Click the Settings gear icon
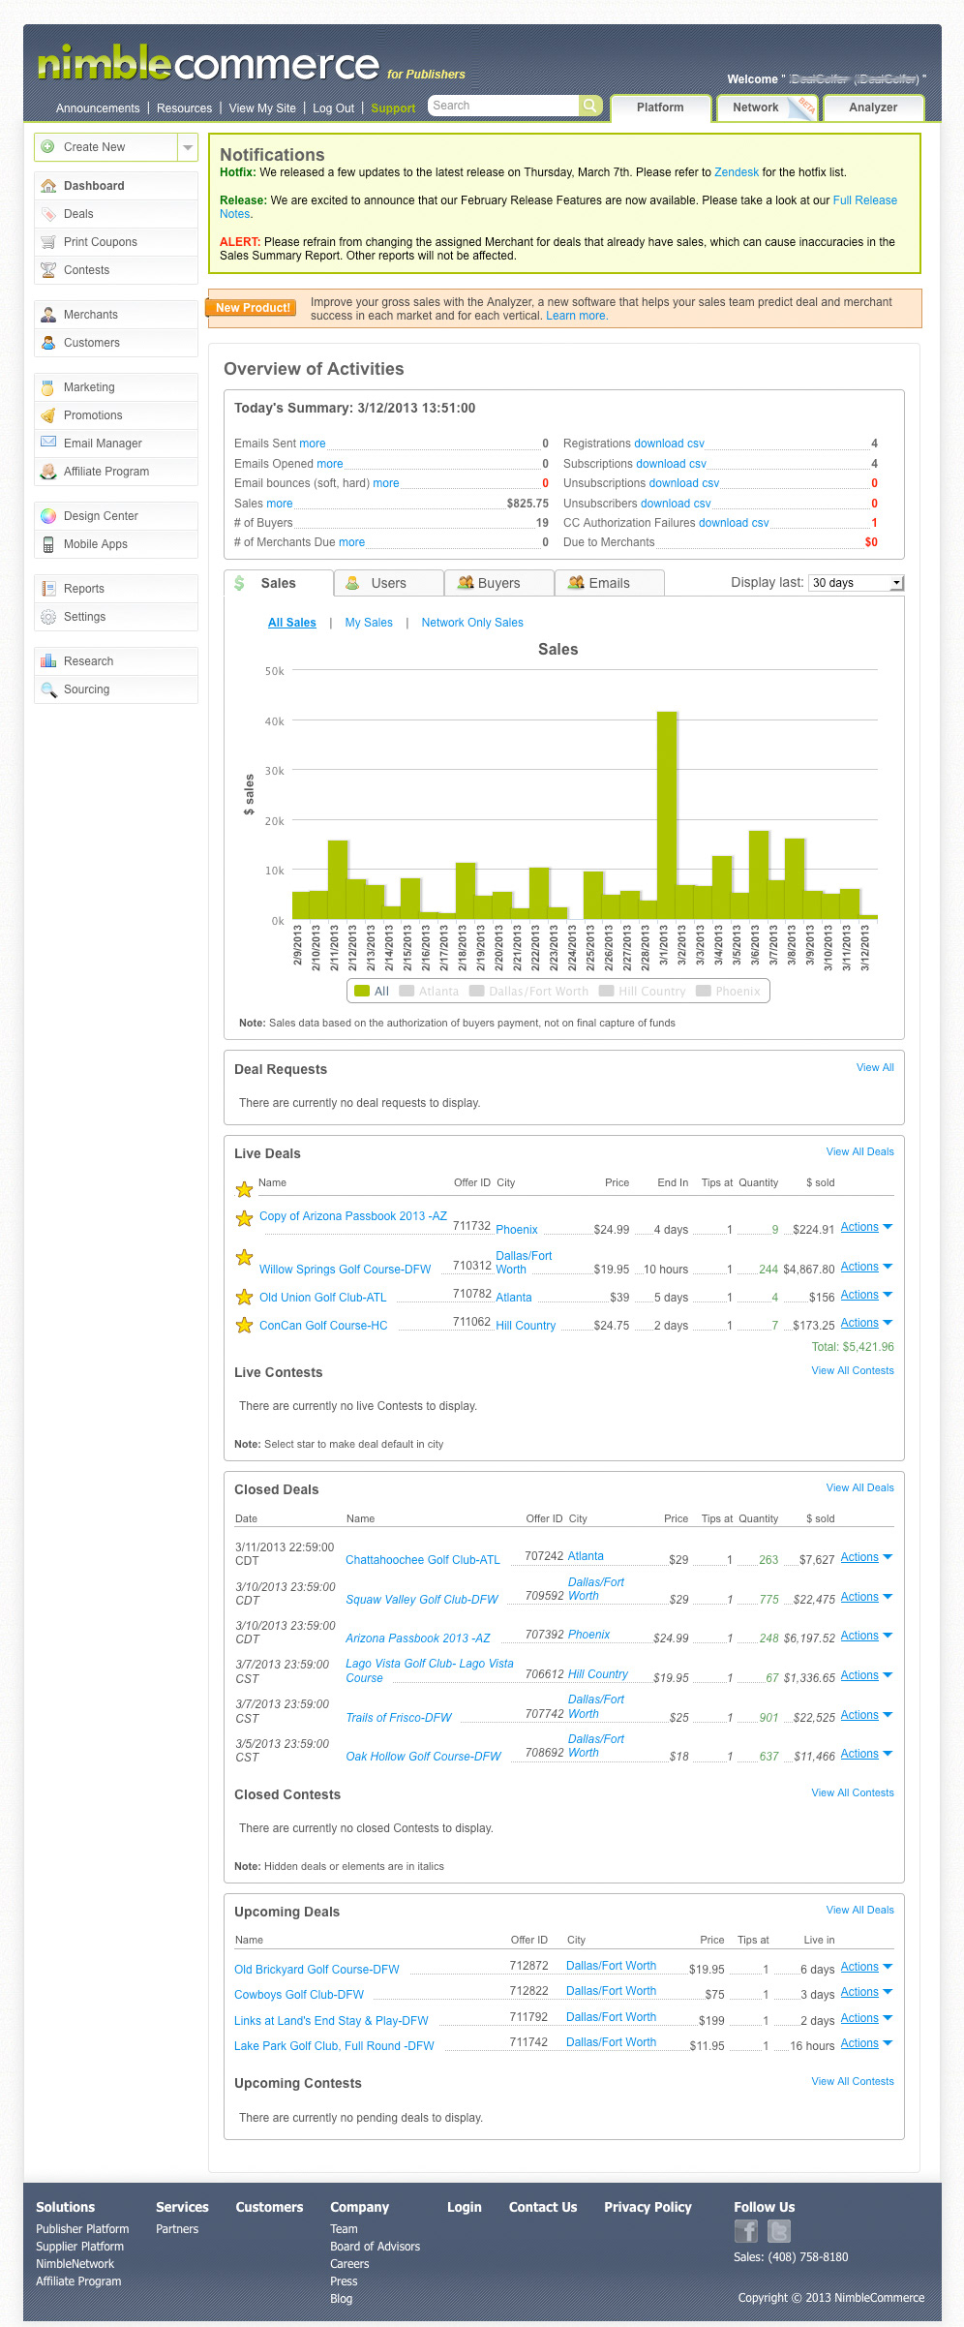964x2327 pixels. pyautogui.click(x=48, y=617)
